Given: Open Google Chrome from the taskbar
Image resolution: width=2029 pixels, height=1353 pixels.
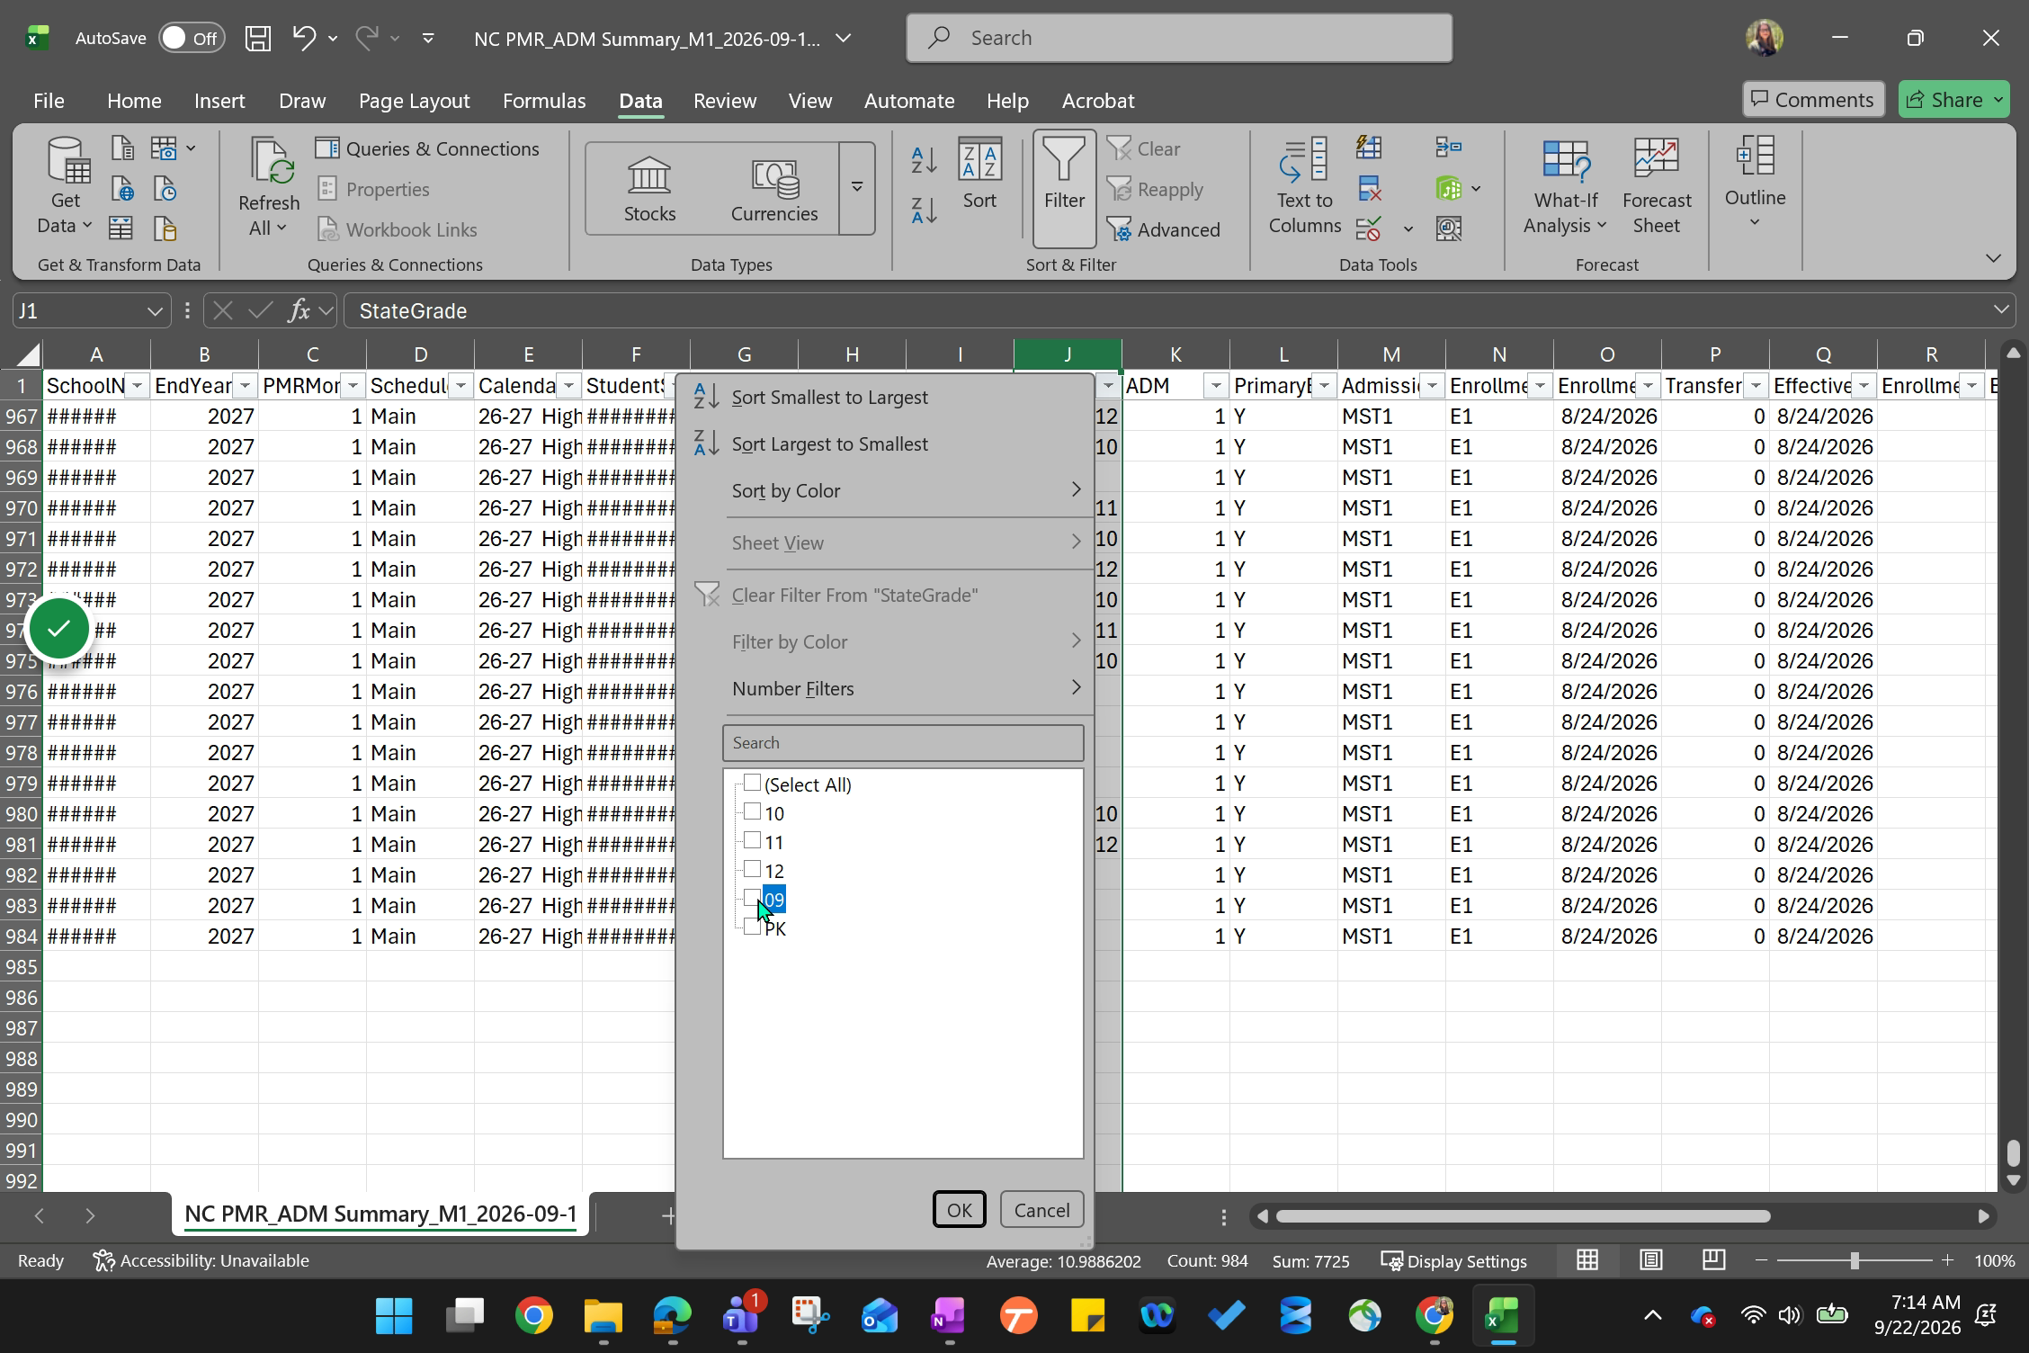Looking at the screenshot, I should pos(534,1316).
